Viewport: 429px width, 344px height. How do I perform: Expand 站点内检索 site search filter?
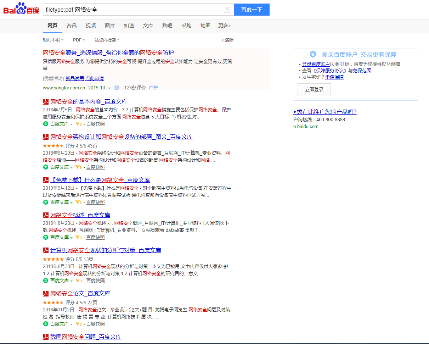[107, 40]
